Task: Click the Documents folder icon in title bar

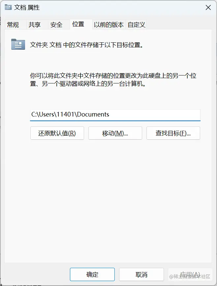Action: coord(8,7)
